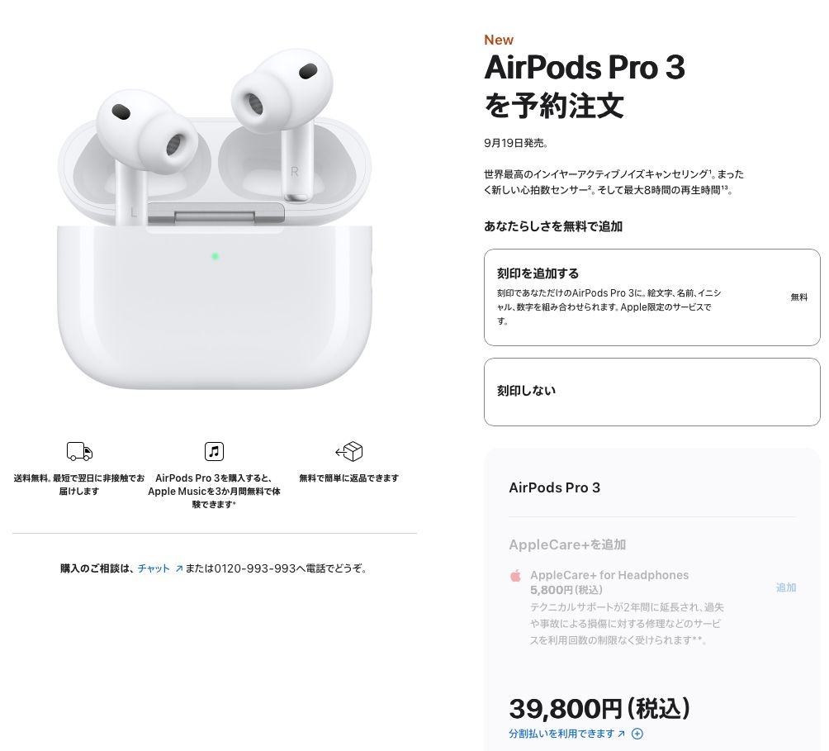Image resolution: width=829 pixels, height=751 pixels.
Task: Open the チャット support link
Action: (x=154, y=568)
